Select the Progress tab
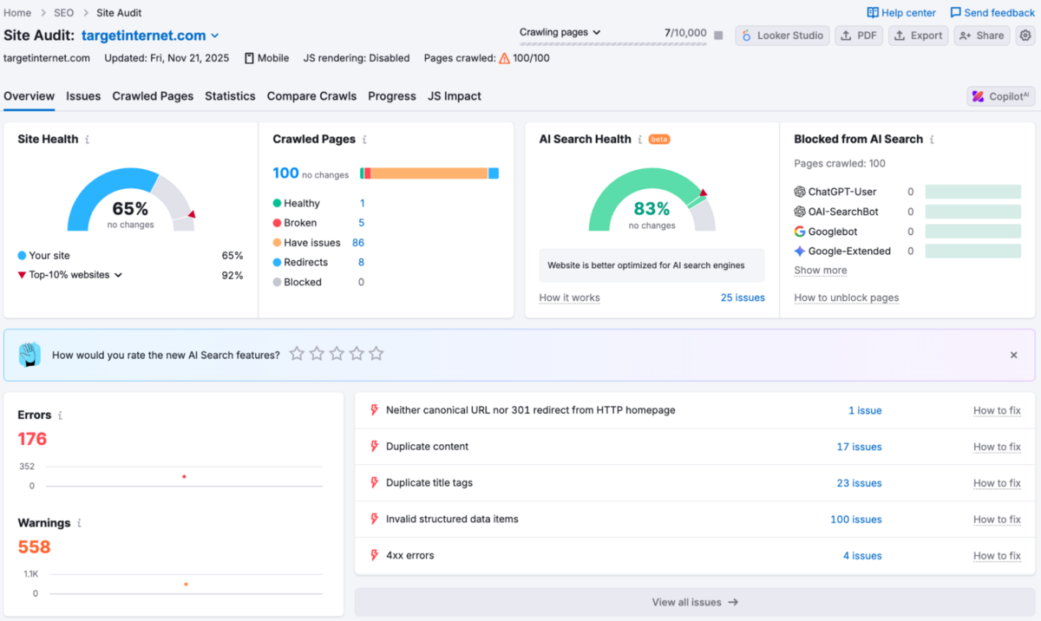 (x=392, y=96)
